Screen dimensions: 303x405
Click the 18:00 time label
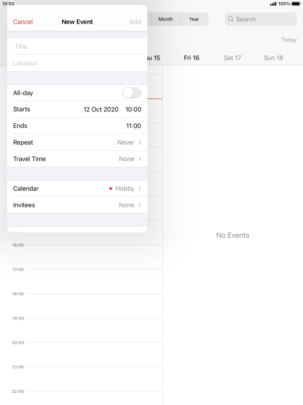coord(18,294)
